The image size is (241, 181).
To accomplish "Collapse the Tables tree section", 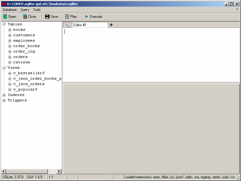I will (x=4, y=24).
